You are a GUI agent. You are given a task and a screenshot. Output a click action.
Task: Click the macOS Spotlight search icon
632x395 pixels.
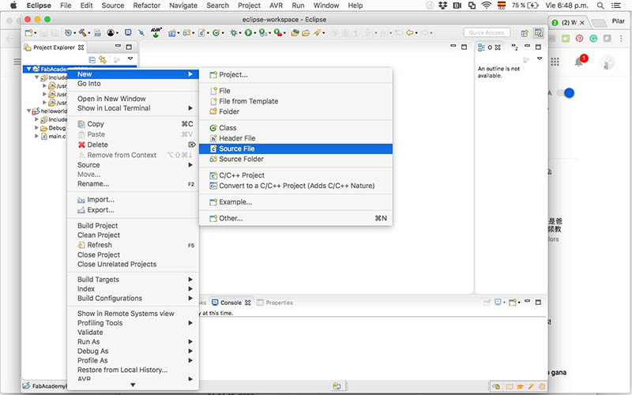point(600,6)
